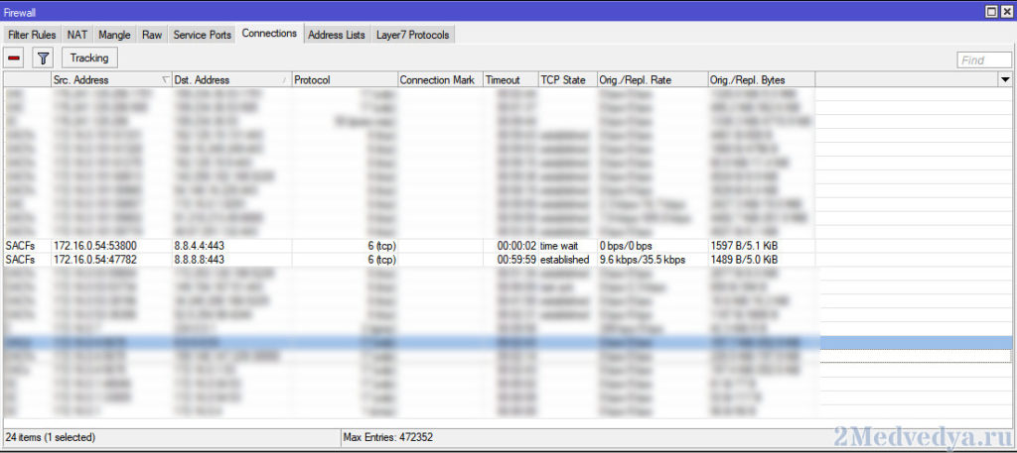1017x453 pixels.
Task: Click the TCP State column header
Action: (x=567, y=79)
